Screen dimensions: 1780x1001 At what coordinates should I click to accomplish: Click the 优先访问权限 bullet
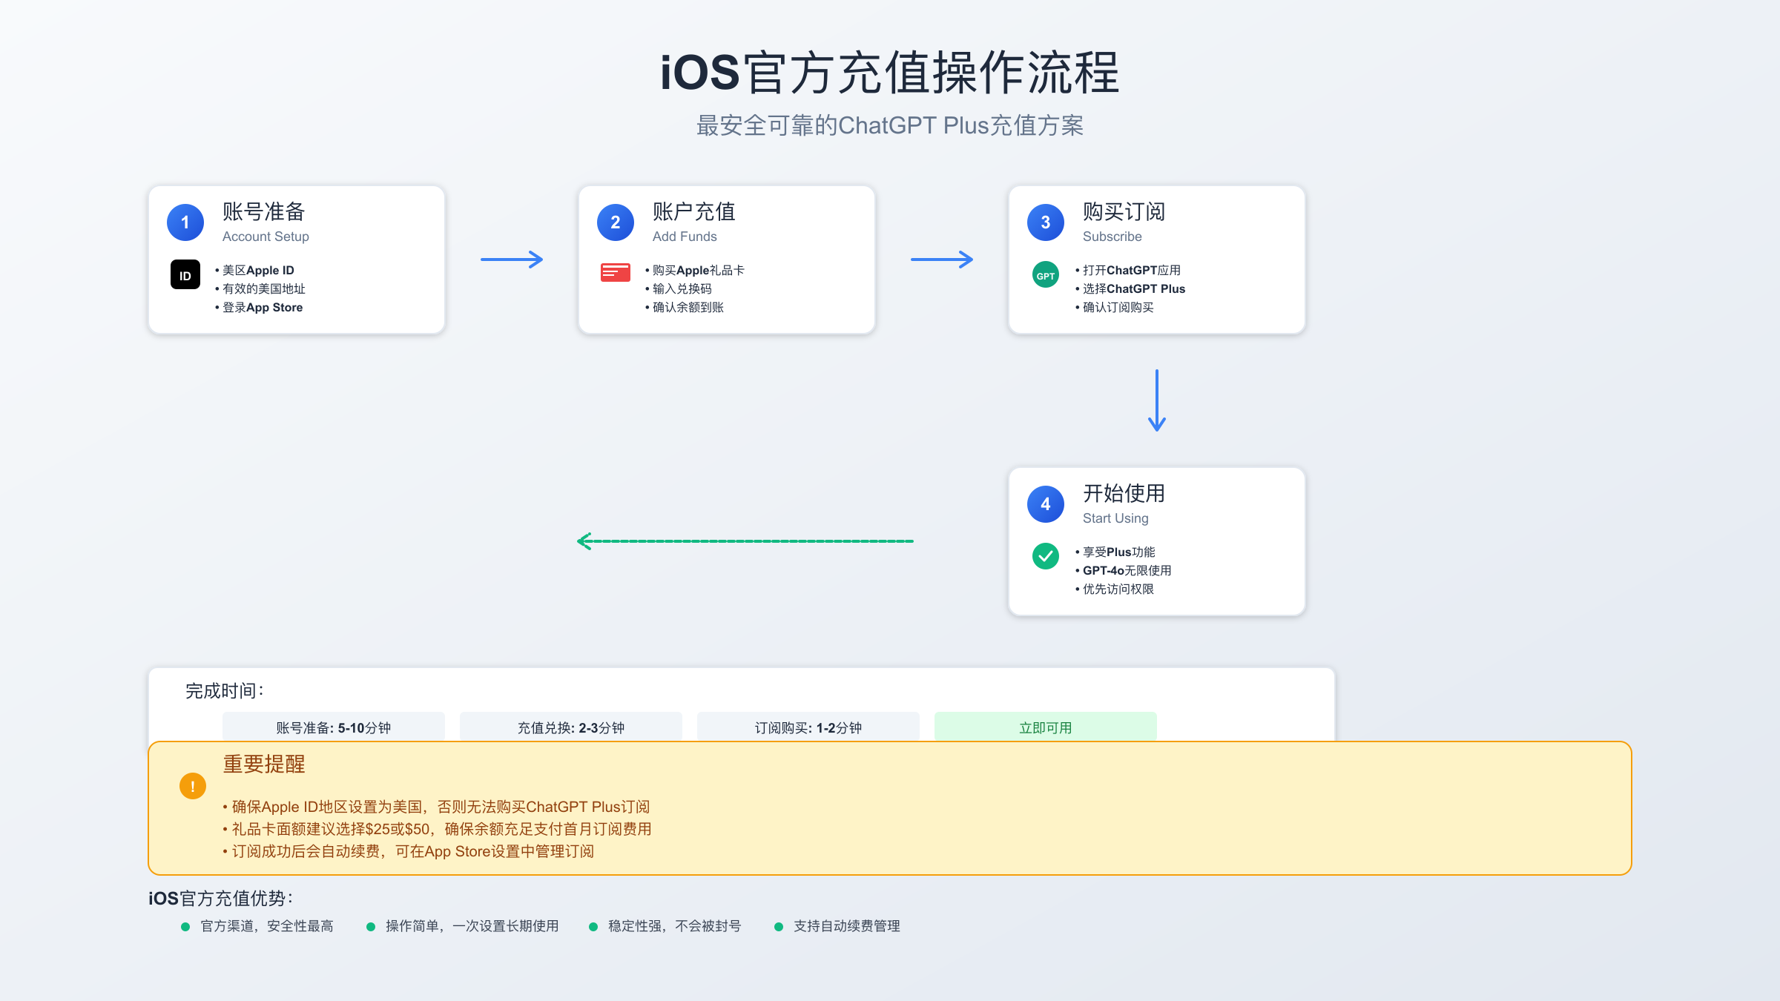(1115, 589)
